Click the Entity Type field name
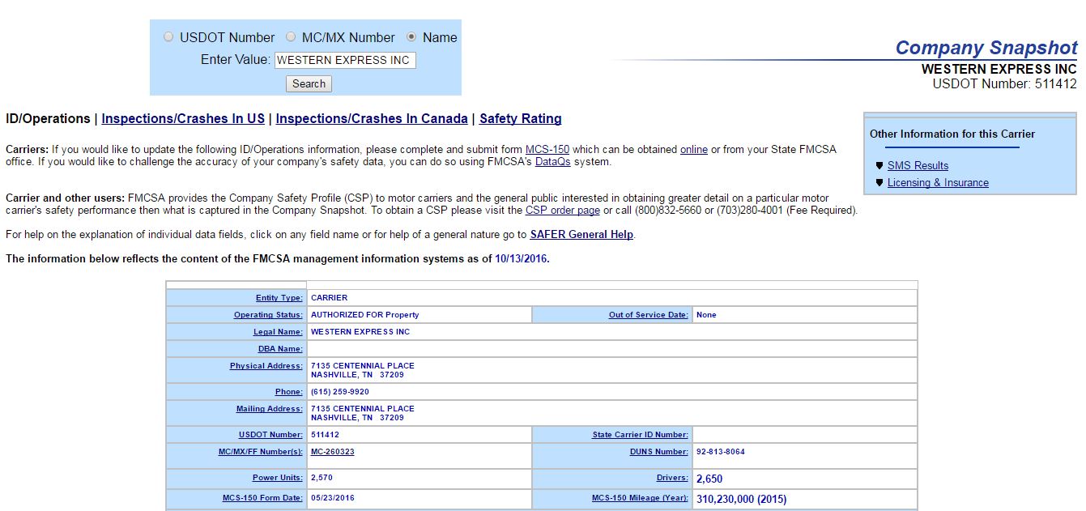This screenshot has width=1086, height=511. coord(279,298)
